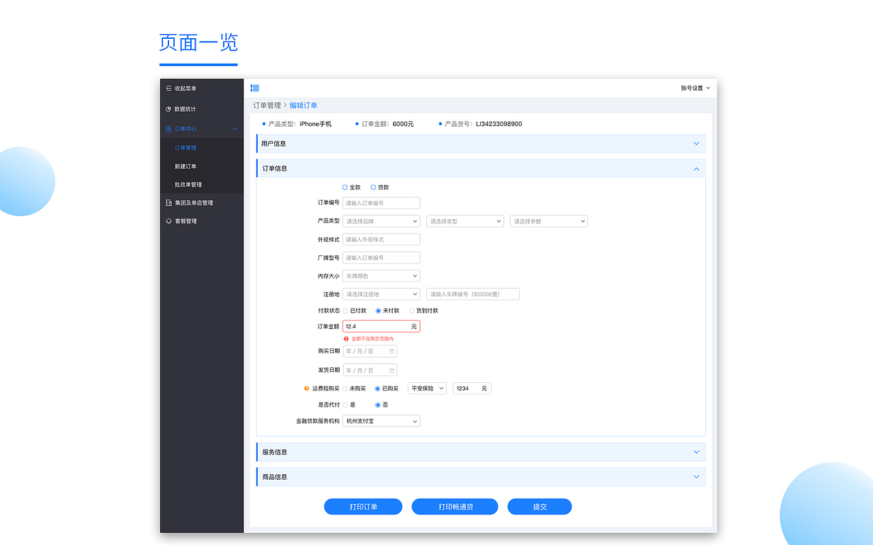Choose 货到付款 payment status
The image size is (873, 545).
[411, 311]
